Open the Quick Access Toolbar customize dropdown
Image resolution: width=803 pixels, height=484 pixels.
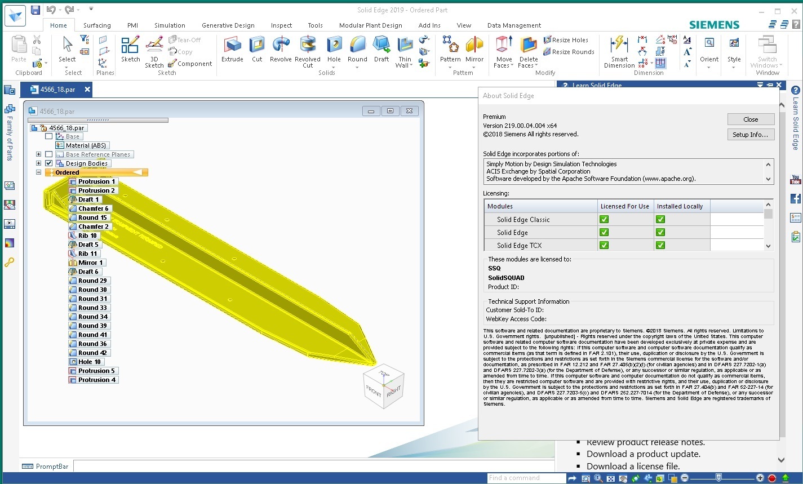tap(91, 10)
